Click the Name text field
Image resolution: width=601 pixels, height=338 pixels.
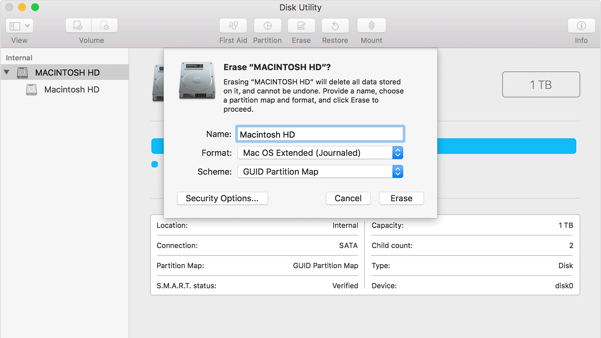[x=320, y=134]
